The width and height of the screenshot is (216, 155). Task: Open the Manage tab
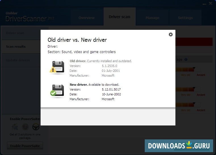152,18
